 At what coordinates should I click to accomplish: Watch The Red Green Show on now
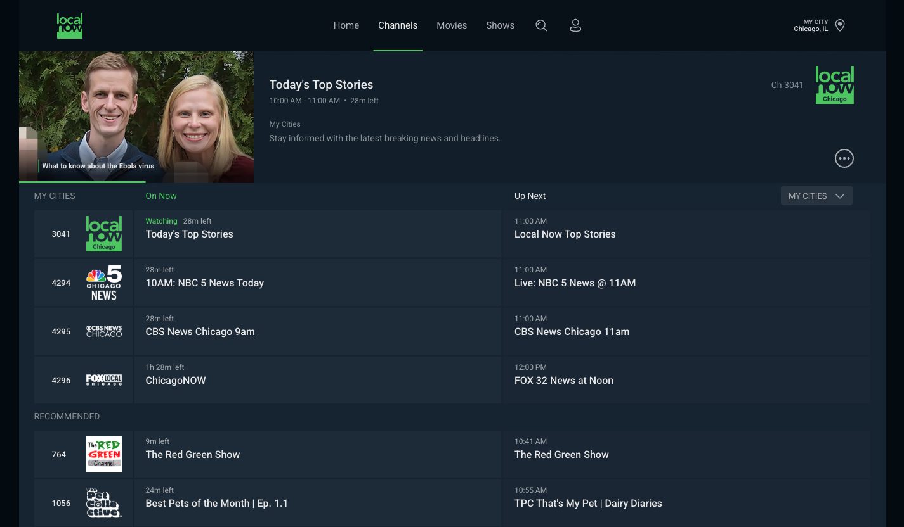click(x=318, y=454)
